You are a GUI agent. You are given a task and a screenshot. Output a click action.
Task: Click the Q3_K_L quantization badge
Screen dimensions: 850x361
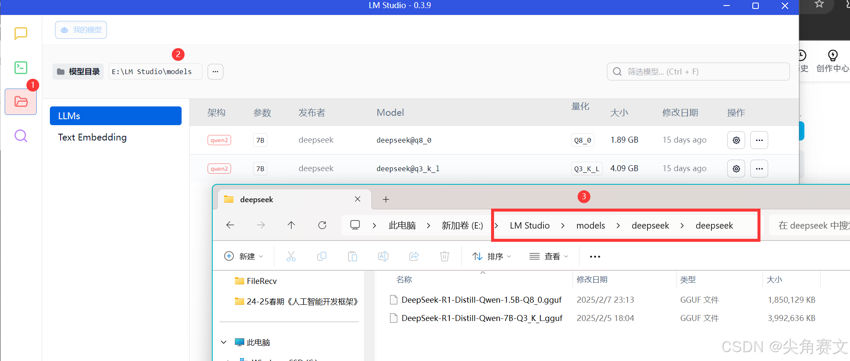coord(587,169)
